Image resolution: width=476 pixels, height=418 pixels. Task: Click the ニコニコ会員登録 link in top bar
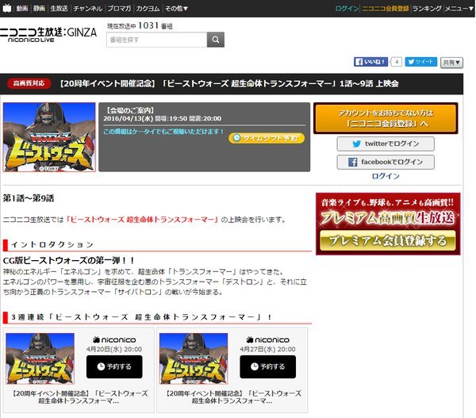tap(386, 8)
